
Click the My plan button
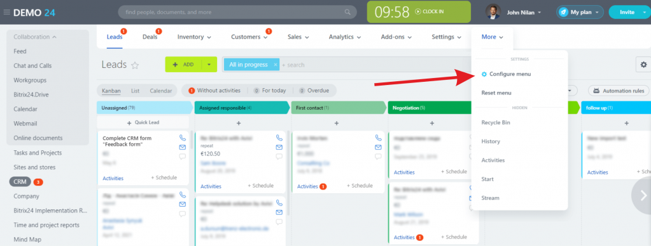point(580,12)
